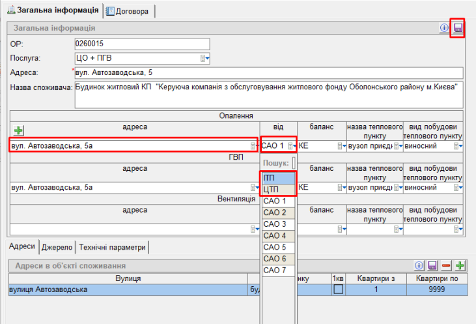
Task: Click the info icon in Адреси panel header
Action: tap(419, 265)
